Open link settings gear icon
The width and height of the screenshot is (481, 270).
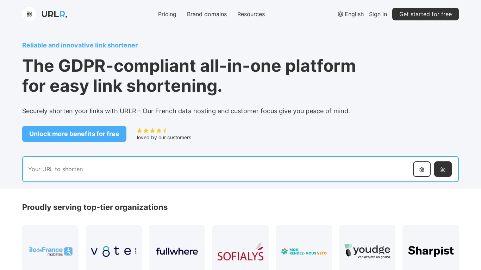pos(421,169)
